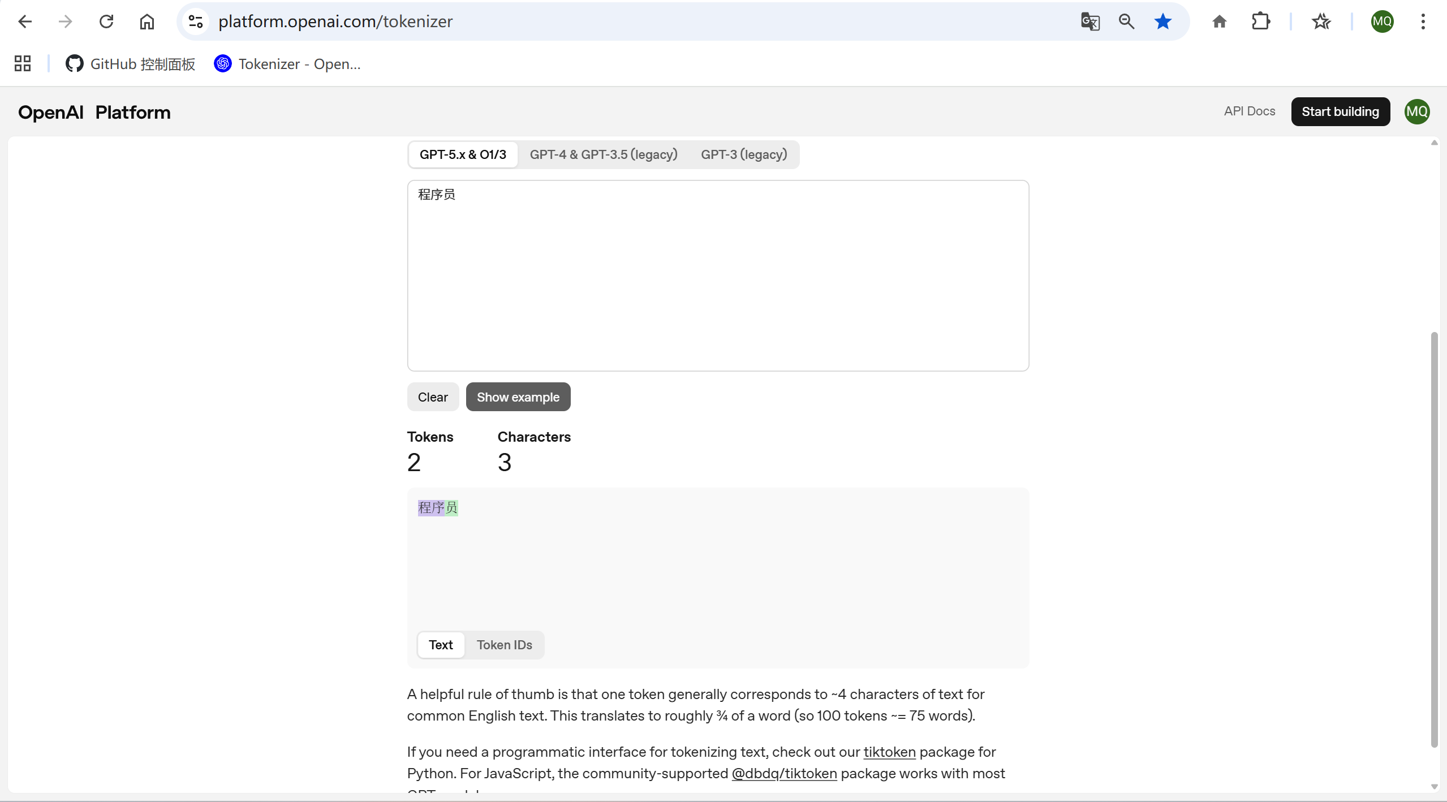Toggle the blue bookmark star
Viewport: 1447px width, 802px height.
point(1163,21)
